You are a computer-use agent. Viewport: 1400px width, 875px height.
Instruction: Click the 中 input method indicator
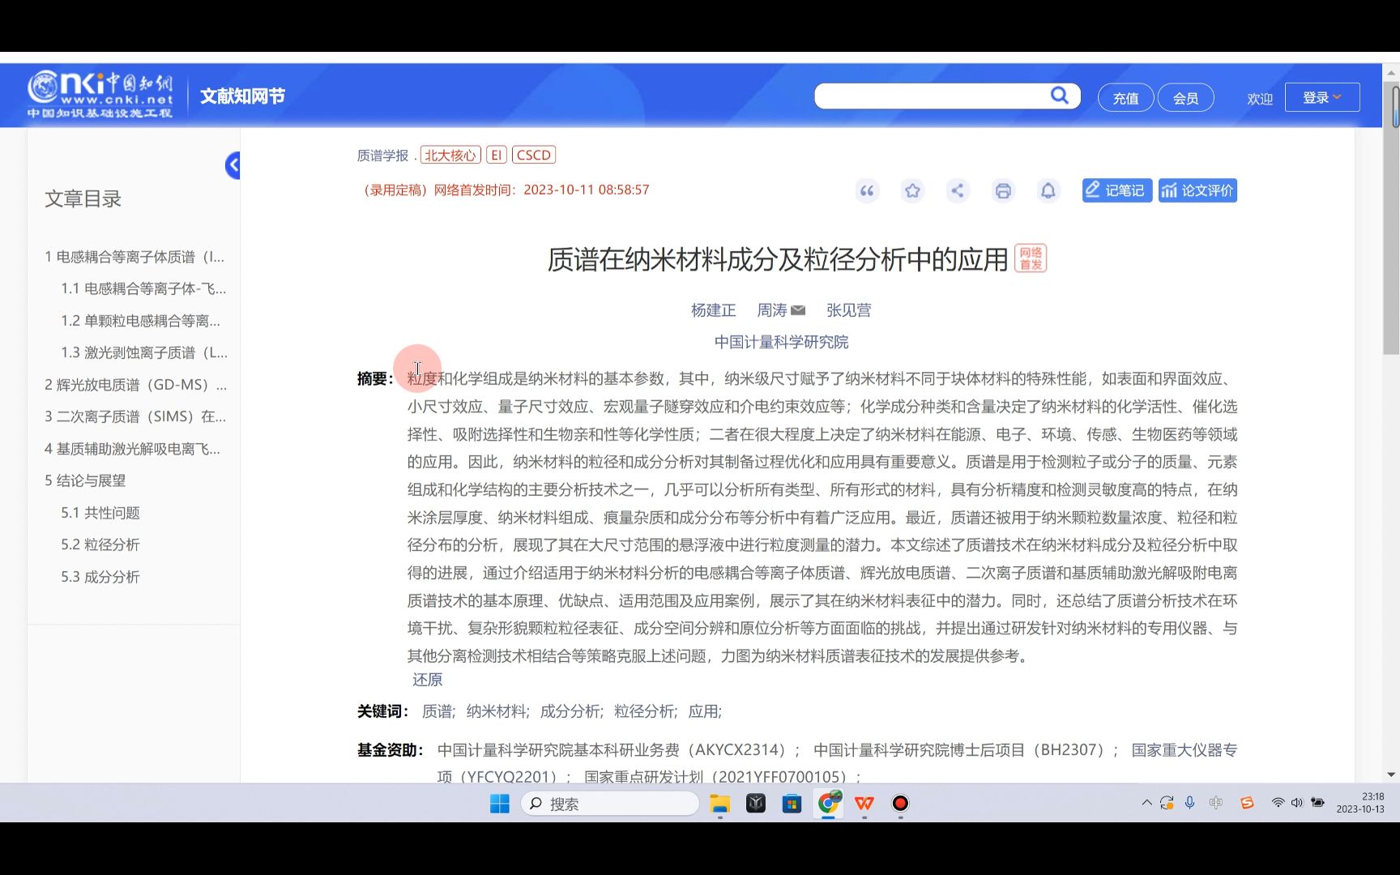(x=1216, y=803)
